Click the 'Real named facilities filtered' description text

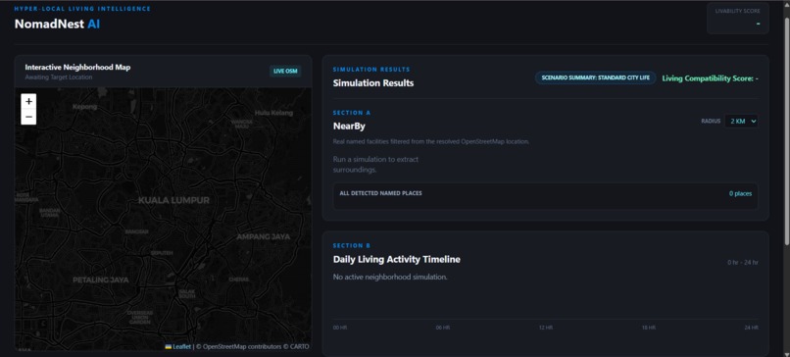coord(430,141)
